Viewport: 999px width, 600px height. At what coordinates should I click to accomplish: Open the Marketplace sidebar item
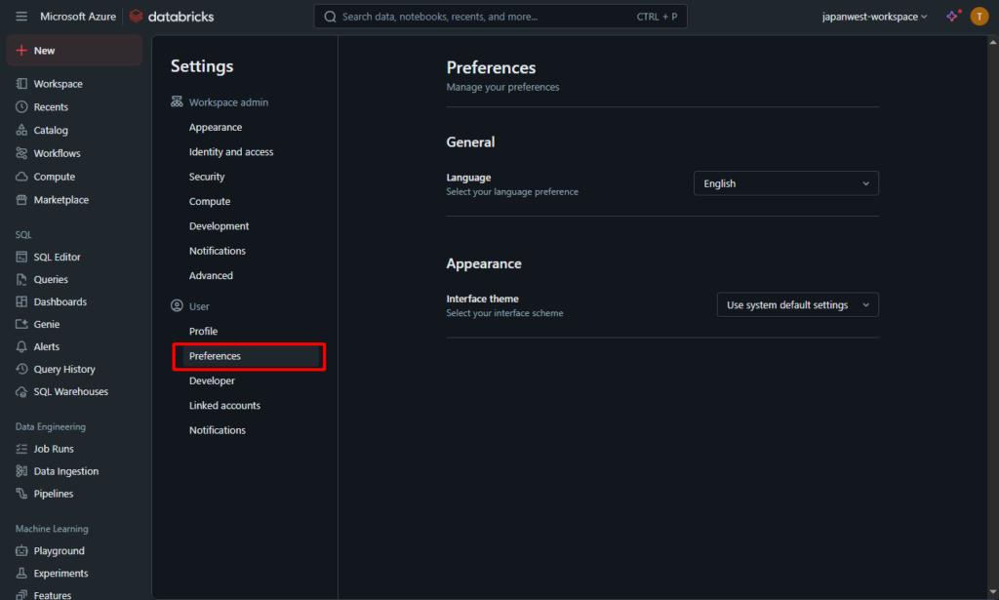pyautogui.click(x=60, y=200)
